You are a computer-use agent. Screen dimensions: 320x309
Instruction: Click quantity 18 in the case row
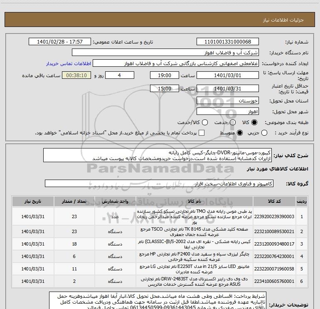pyautogui.click(x=74, y=244)
